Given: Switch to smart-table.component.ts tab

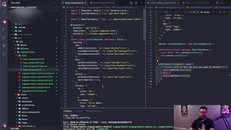Looking at the screenshot, I should click(163, 3).
